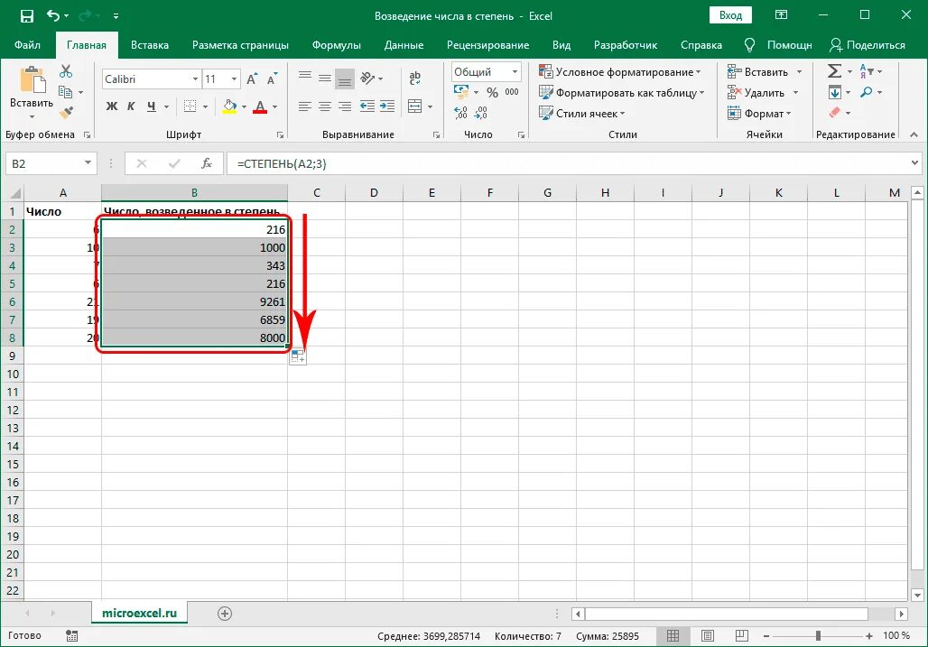
Task: Switch to the Рецензирование tab
Action: coord(487,45)
